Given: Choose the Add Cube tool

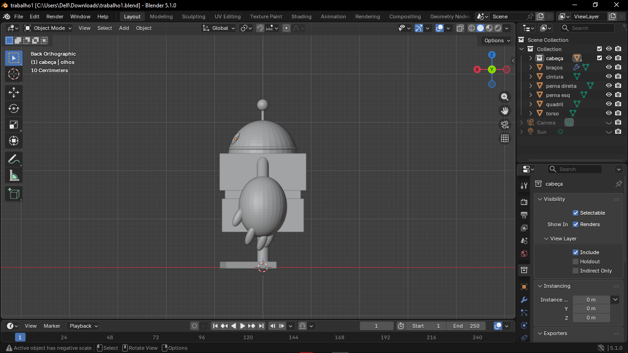Looking at the screenshot, I should pyautogui.click(x=14, y=194).
